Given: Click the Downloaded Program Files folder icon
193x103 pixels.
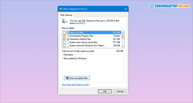Looking at the screenshot, I should [68, 36].
